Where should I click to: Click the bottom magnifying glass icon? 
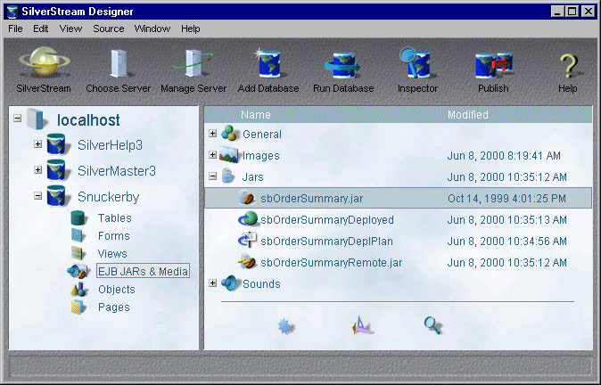433,325
